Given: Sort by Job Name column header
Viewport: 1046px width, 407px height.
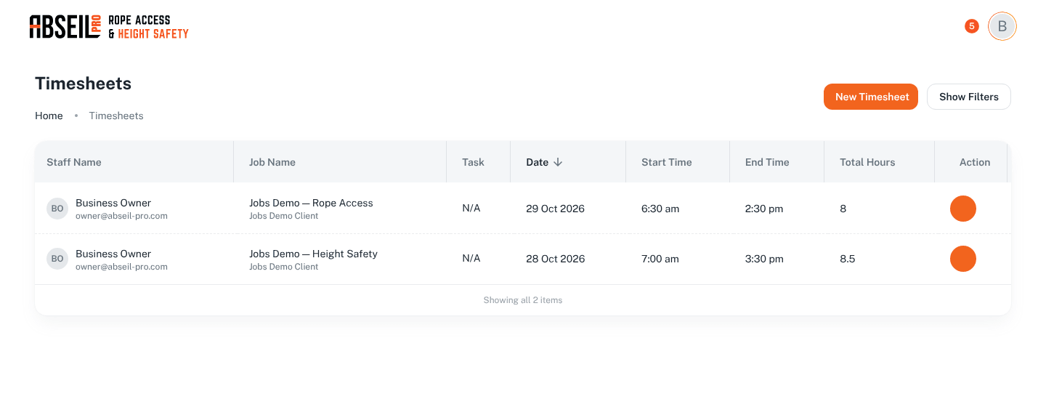Looking at the screenshot, I should point(272,162).
